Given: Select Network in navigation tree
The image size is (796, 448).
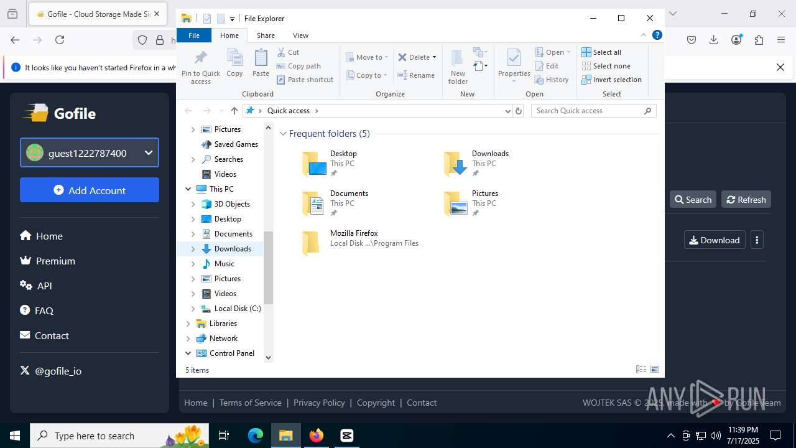Looking at the screenshot, I should point(223,338).
